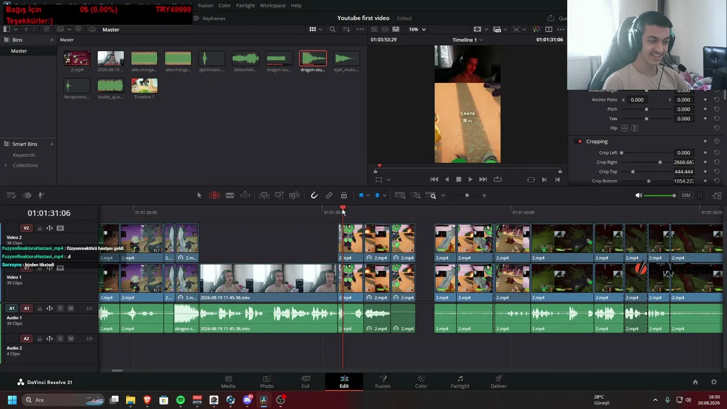This screenshot has height=409, width=727.
Task: Click the Insert Clip edit icon
Action: click(x=264, y=195)
